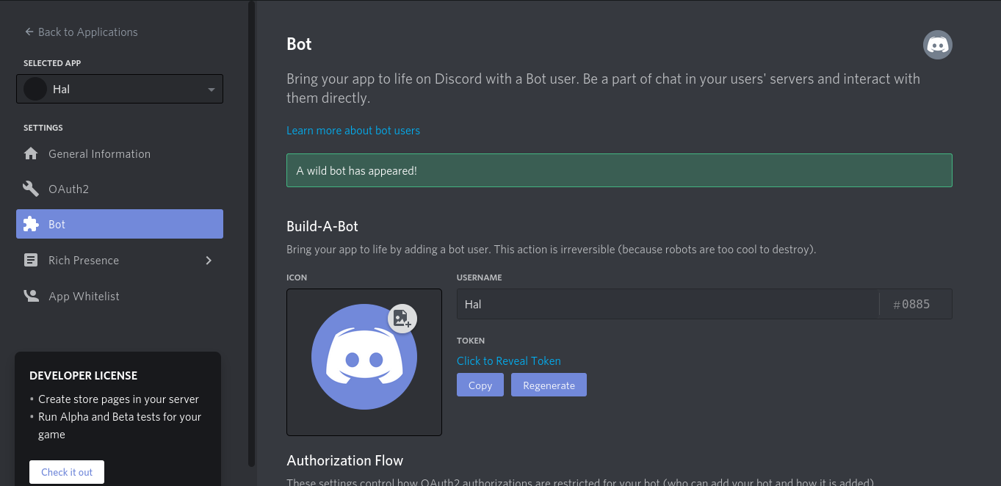This screenshot has height=486, width=1001.
Task: Click the Bot puzzle piece icon
Action: pos(31,224)
